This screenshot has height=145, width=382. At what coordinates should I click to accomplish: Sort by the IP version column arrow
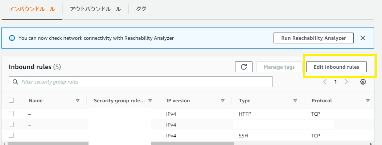pos(222,101)
